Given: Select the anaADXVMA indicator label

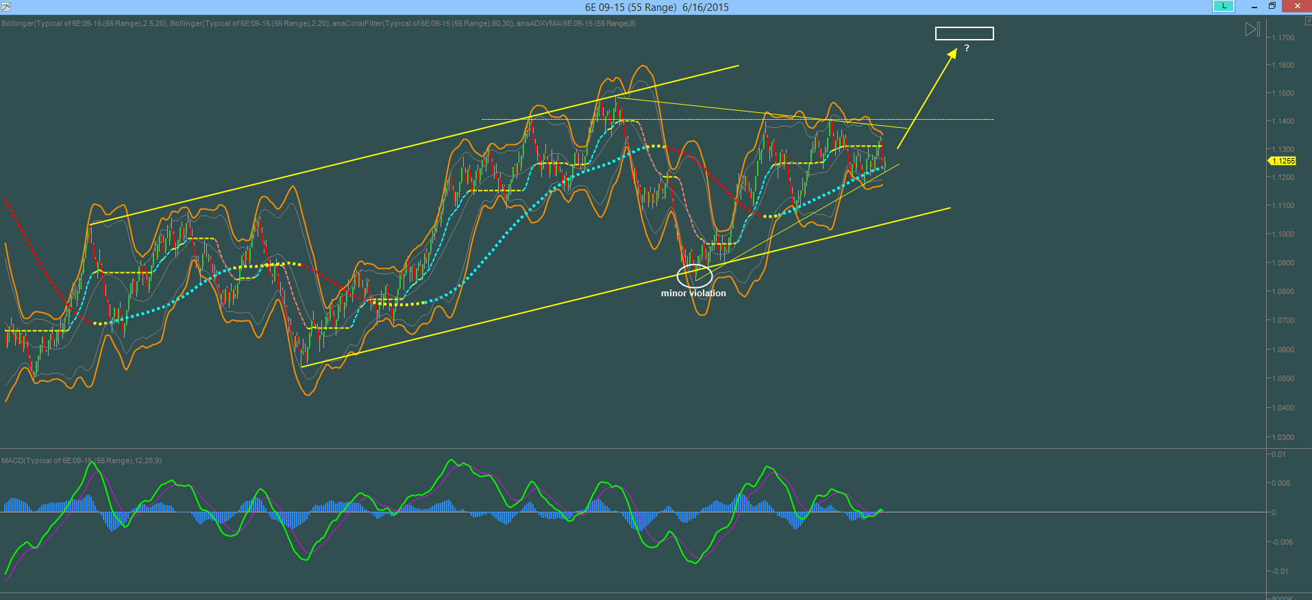Looking at the screenshot, I should [576, 23].
